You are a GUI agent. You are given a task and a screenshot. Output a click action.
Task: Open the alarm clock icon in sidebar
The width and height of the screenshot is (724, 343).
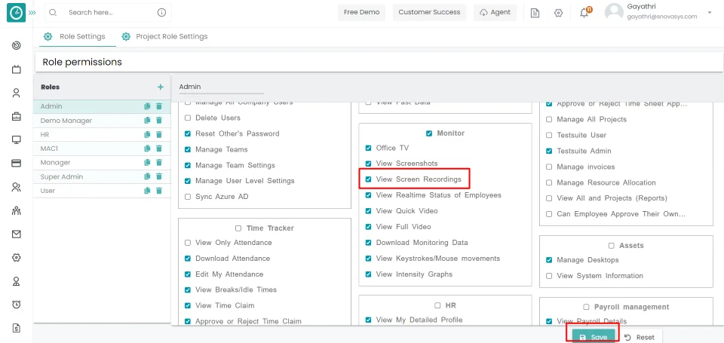click(16, 305)
